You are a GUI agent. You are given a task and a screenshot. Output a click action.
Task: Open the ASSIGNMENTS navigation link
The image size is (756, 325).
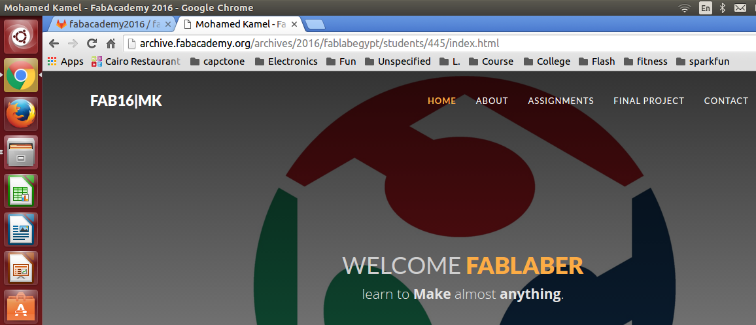(560, 101)
